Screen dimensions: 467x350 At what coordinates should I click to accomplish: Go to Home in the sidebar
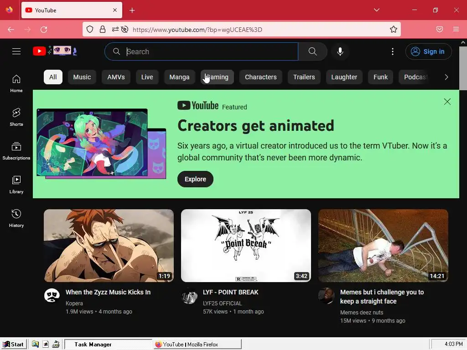pyautogui.click(x=16, y=84)
